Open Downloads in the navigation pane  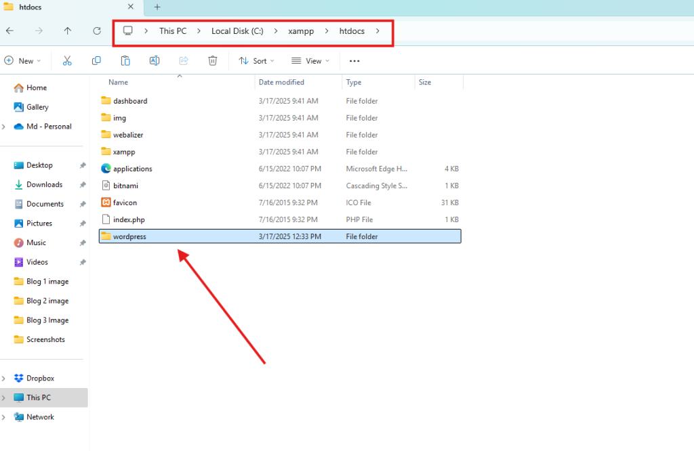[44, 185]
